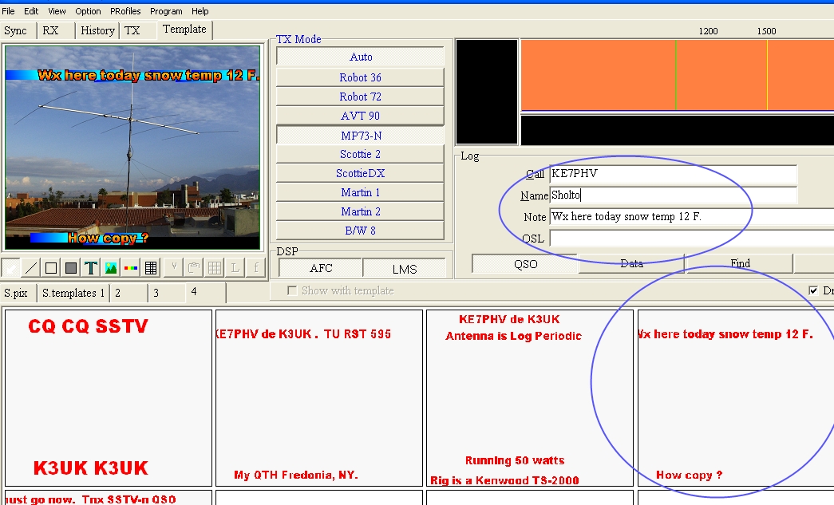
Task: Select the CQ CQ SSTV template thumbnail
Action: 109,398
